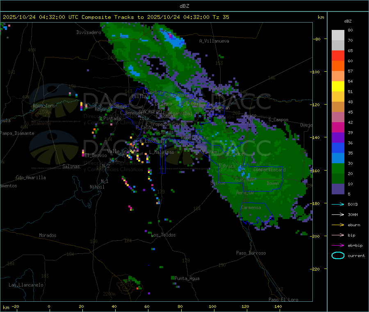Click the '60' tick on the horizontal axis

pos(147,306)
